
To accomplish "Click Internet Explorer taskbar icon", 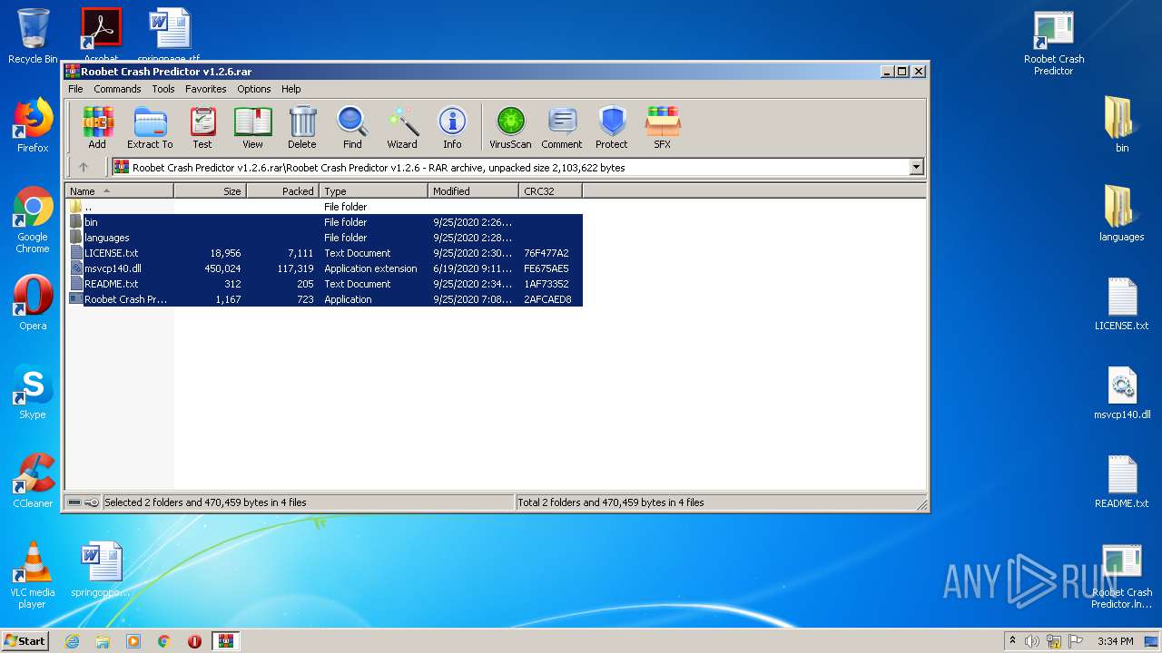I will [72, 640].
